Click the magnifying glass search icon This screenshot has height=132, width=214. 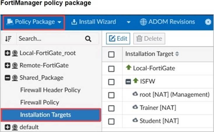point(88,39)
